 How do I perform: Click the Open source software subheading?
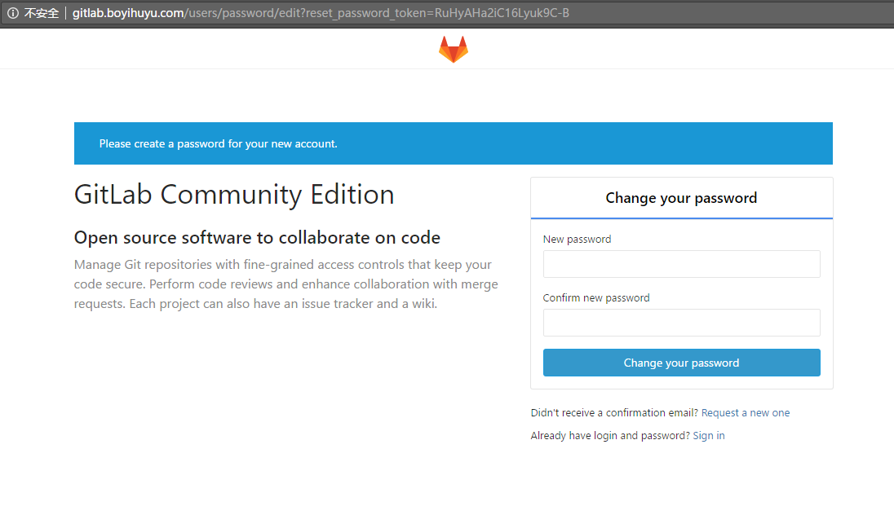[x=257, y=238]
